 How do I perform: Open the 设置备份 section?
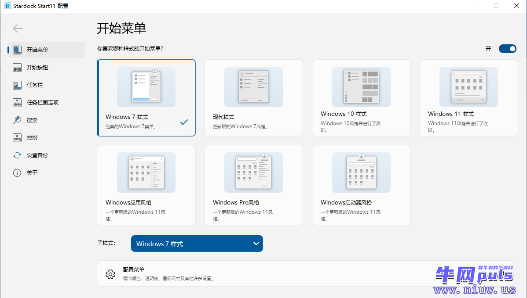point(46,155)
